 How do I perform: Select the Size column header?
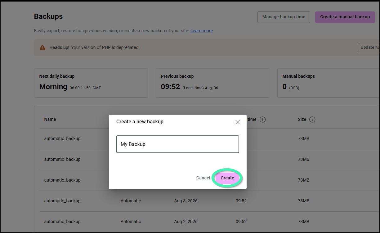[302, 119]
